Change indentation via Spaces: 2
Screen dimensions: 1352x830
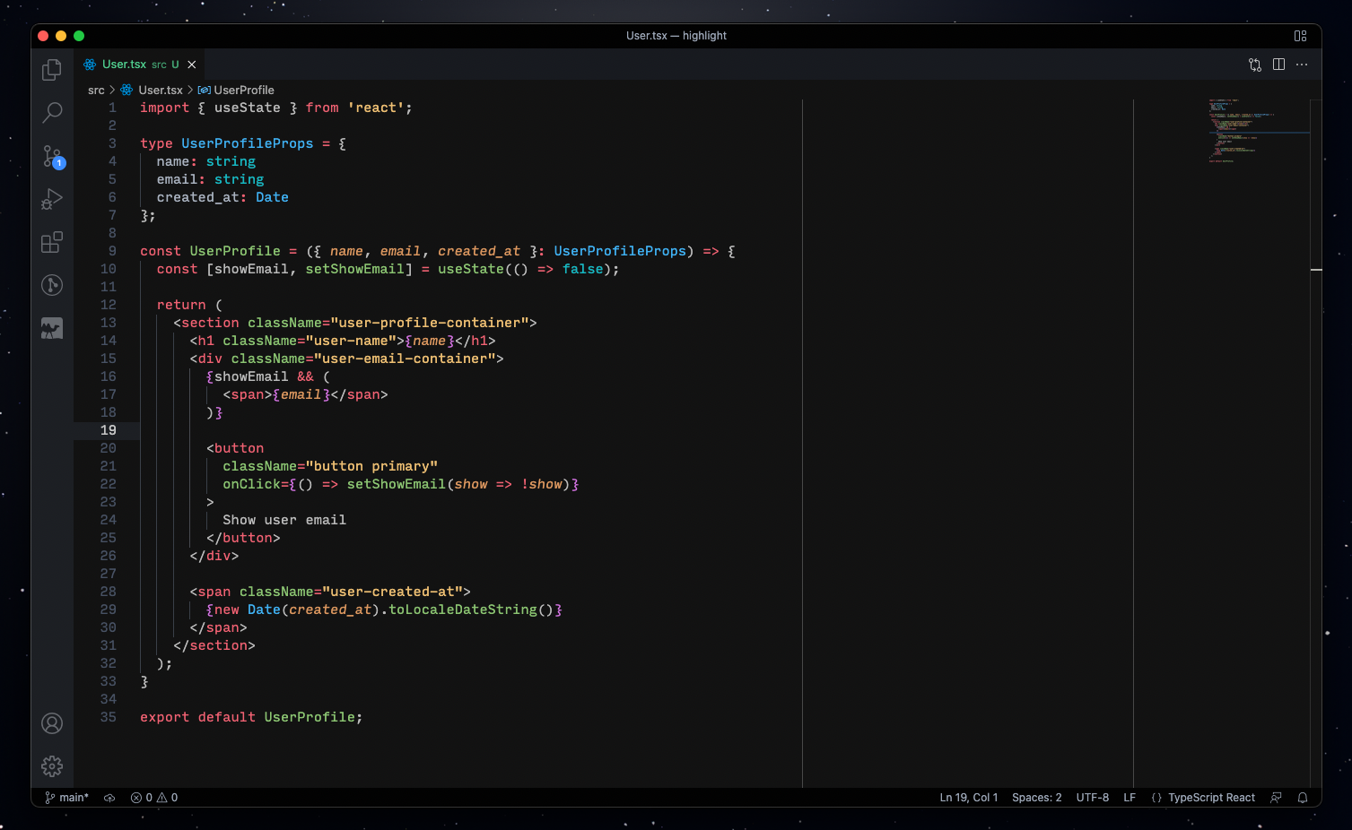pyautogui.click(x=1037, y=798)
